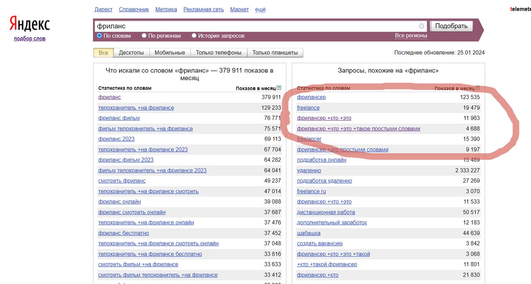Image resolution: width=531 pixels, height=284 pixels.
Task: Switch to the 'Мобильные' tab
Action: pos(170,53)
